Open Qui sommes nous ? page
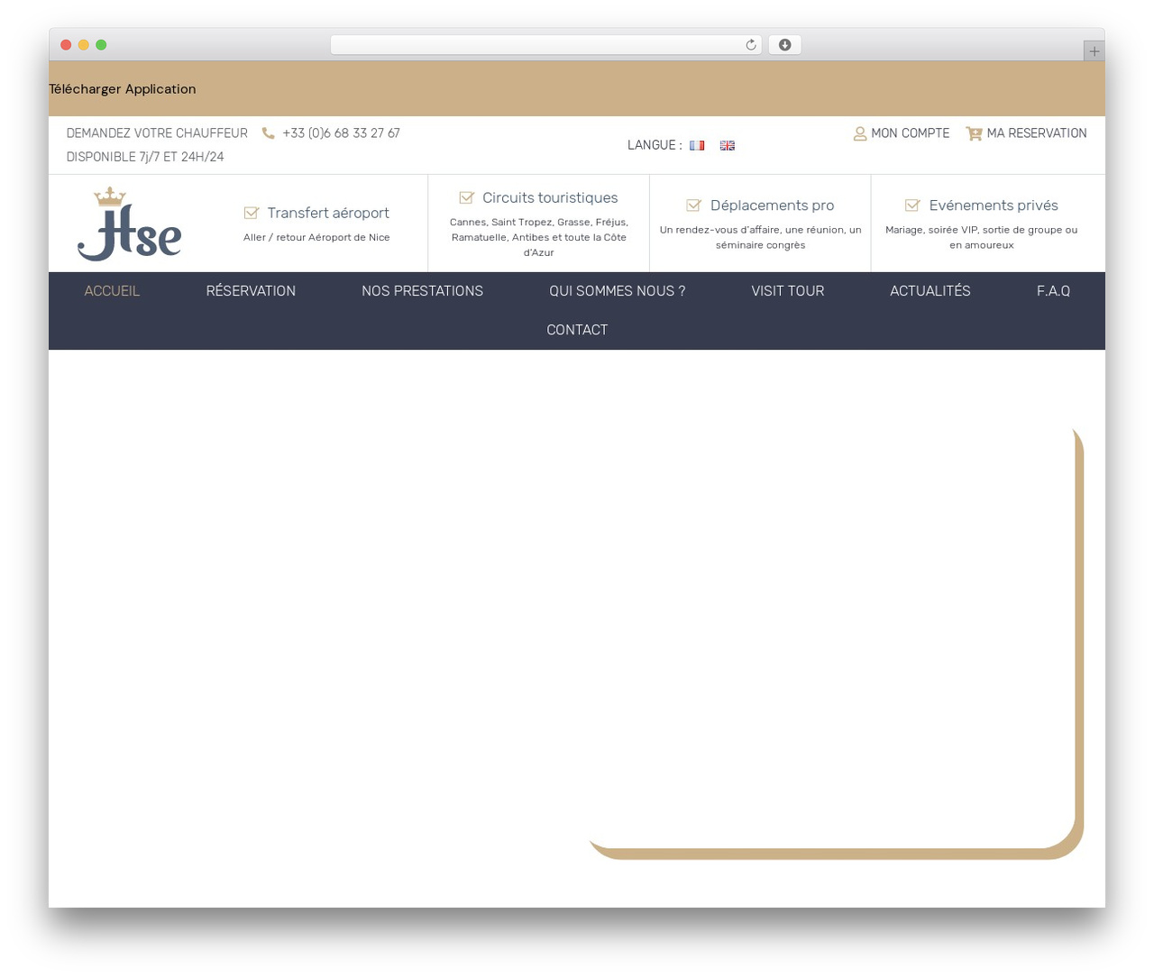1154x977 pixels. click(618, 291)
